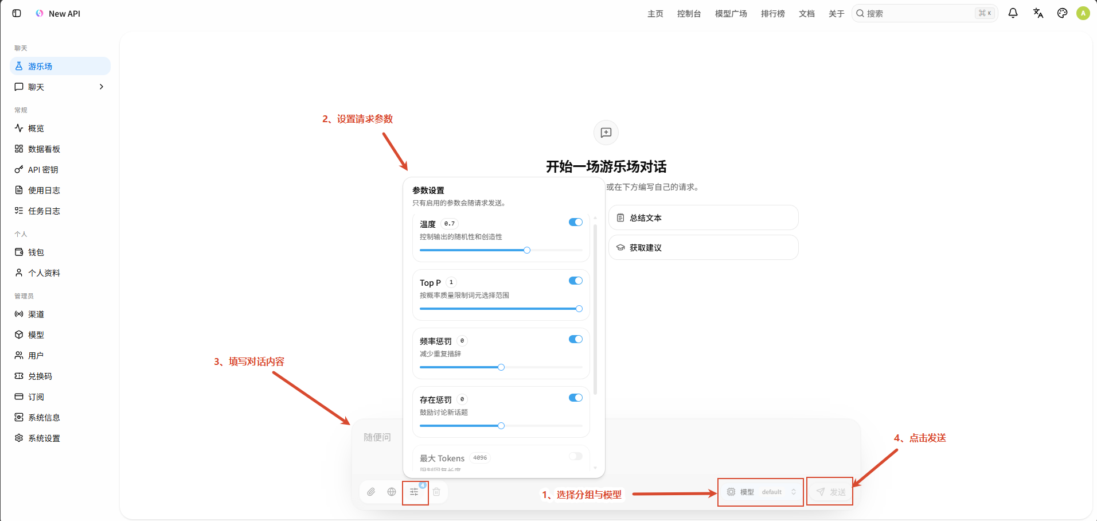Turn off 存在惩罚 switch
The image size is (1097, 521).
click(576, 398)
